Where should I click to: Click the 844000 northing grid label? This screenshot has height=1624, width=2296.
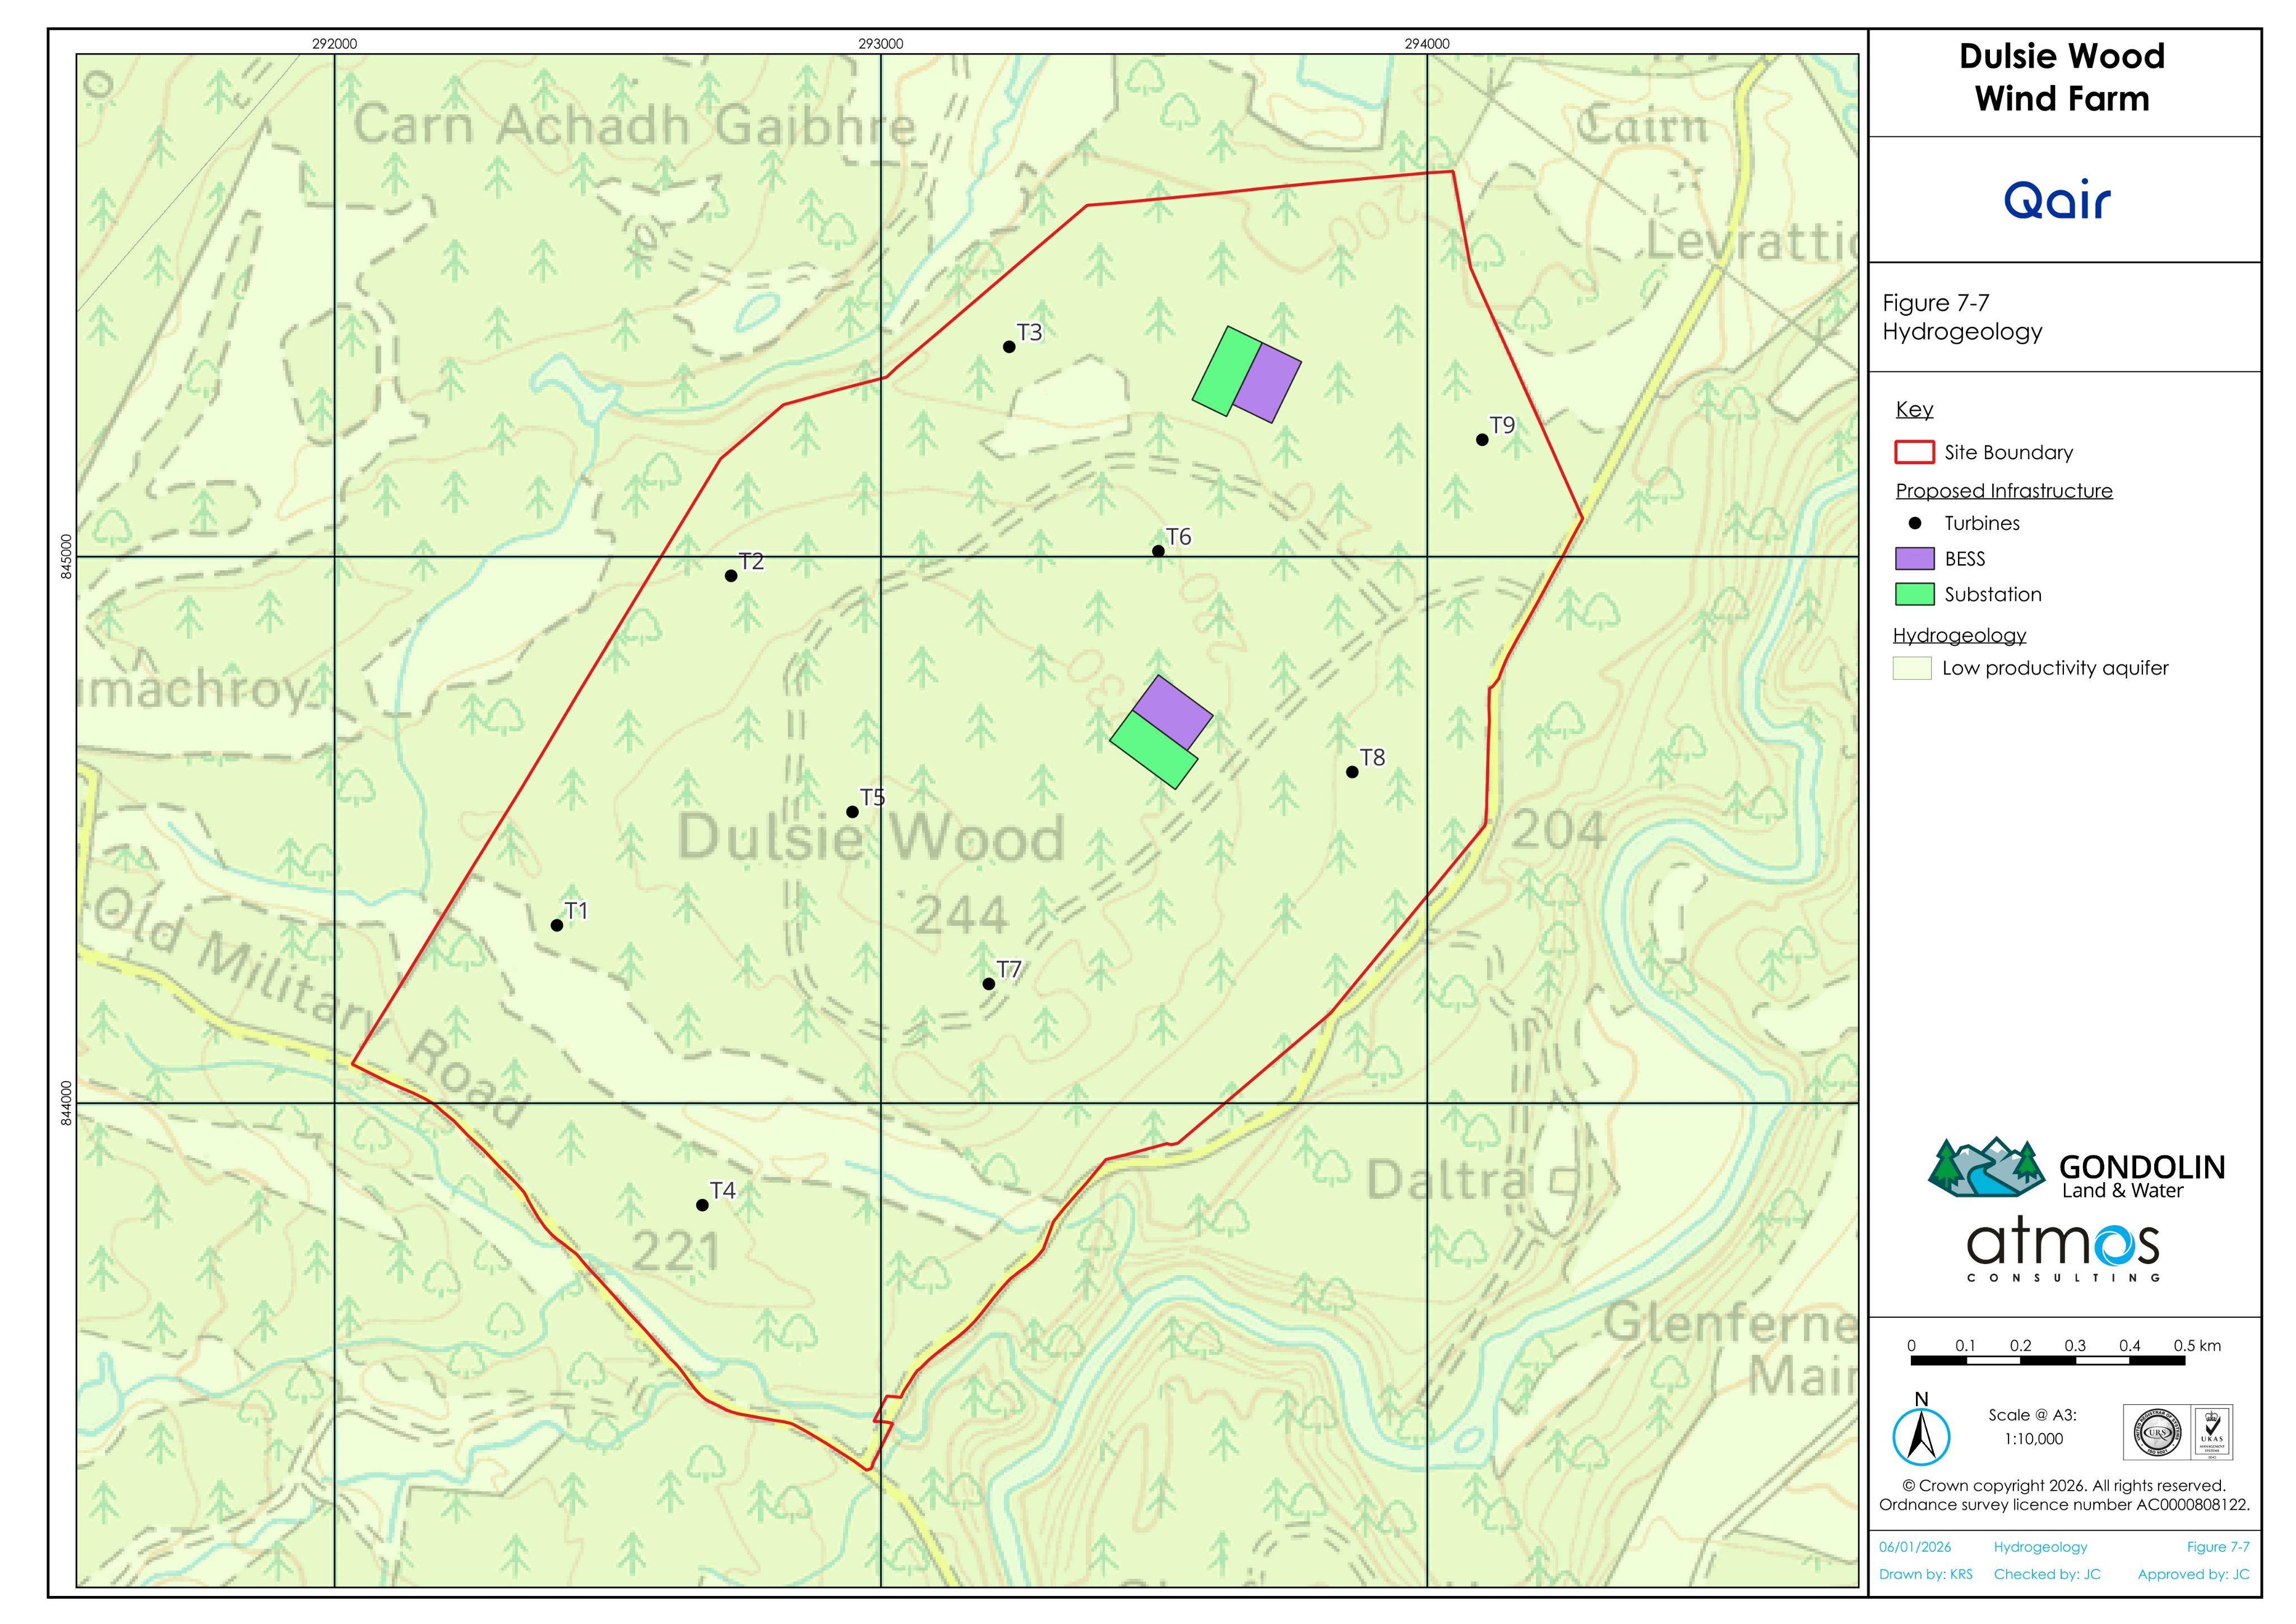tap(66, 1102)
